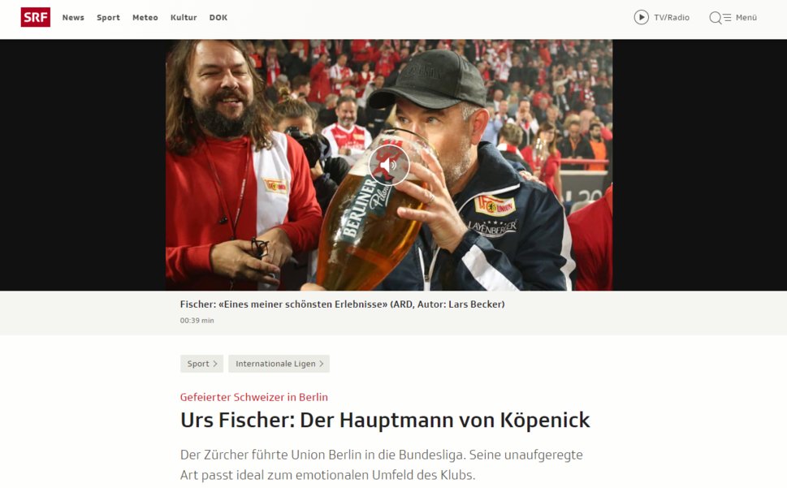Click the 00:39 min duration label

[197, 321]
